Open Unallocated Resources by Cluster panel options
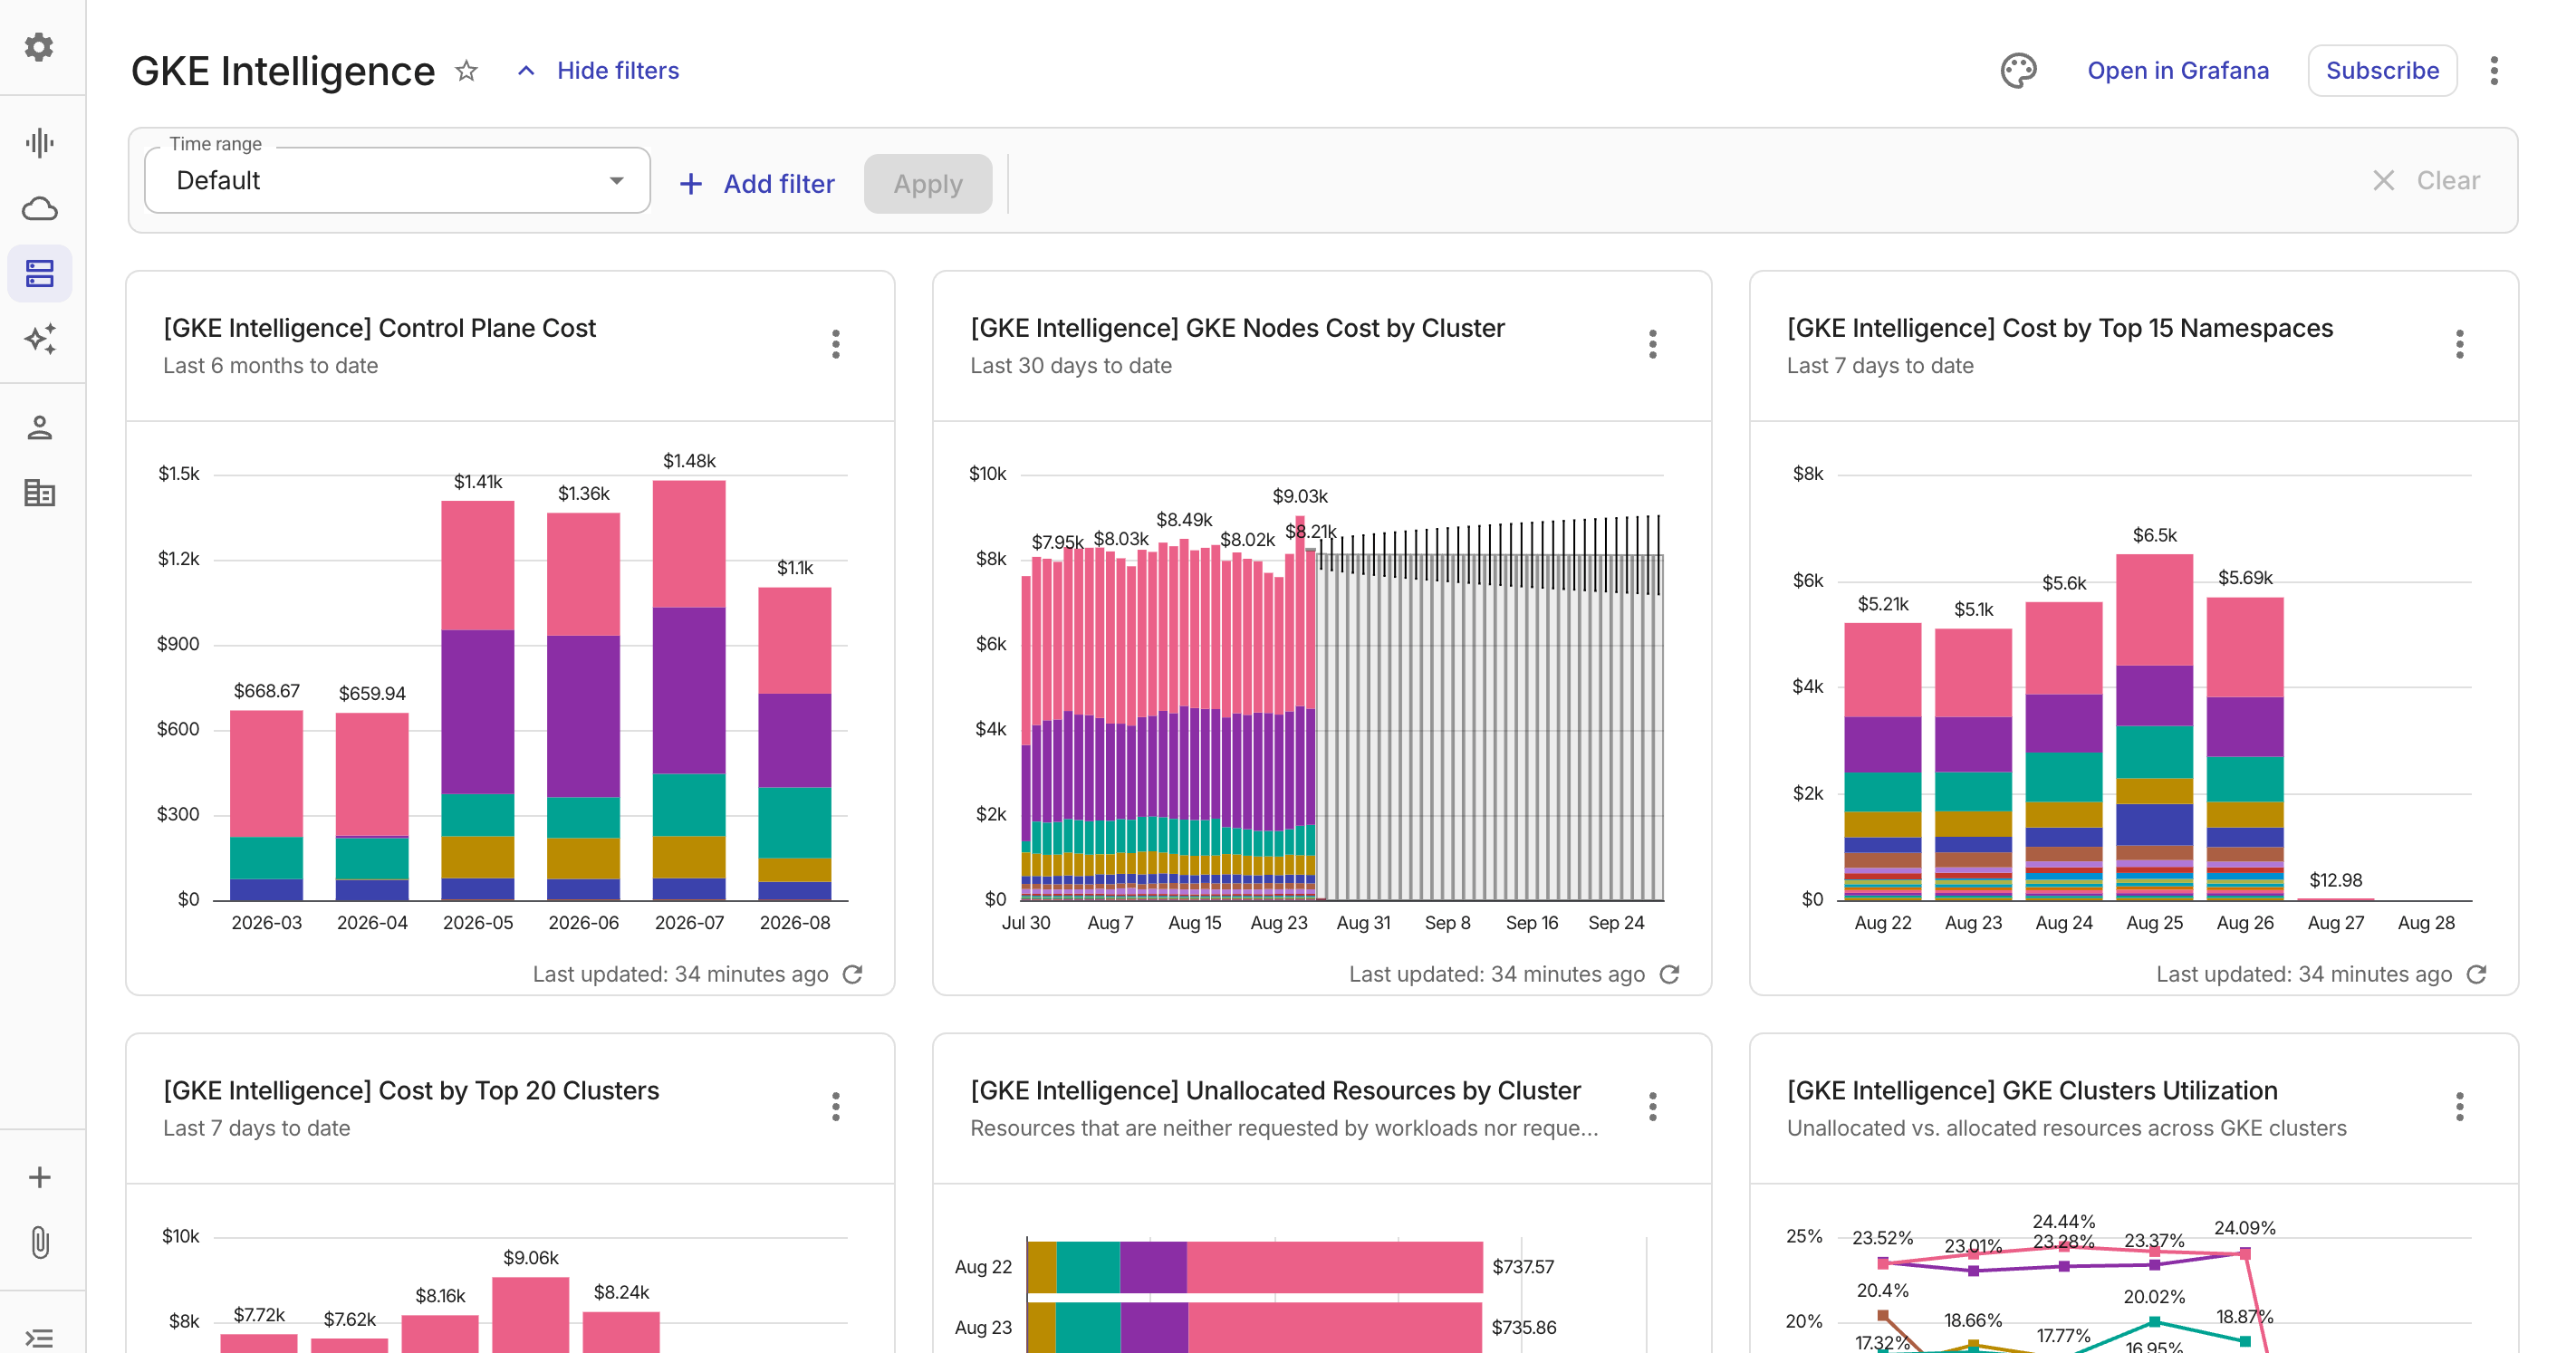This screenshot has height=1353, width=2576. coord(1653,1107)
